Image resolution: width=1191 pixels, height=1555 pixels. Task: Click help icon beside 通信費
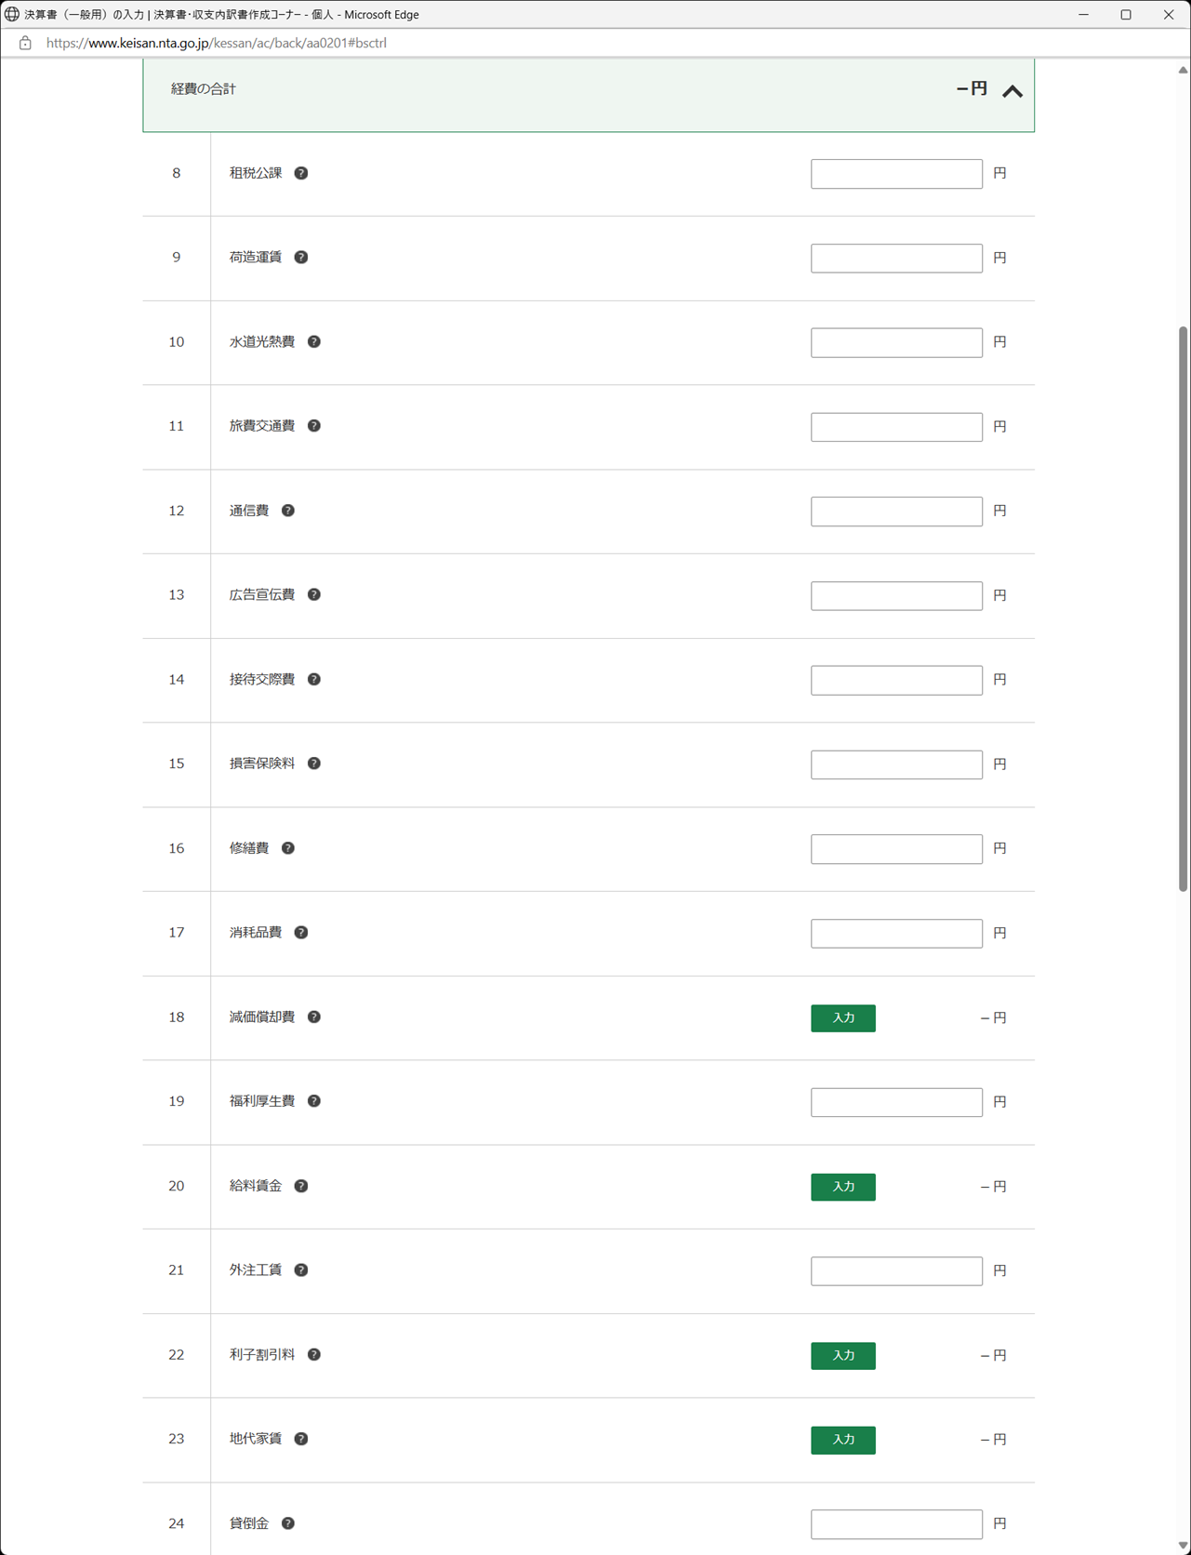[x=288, y=511]
